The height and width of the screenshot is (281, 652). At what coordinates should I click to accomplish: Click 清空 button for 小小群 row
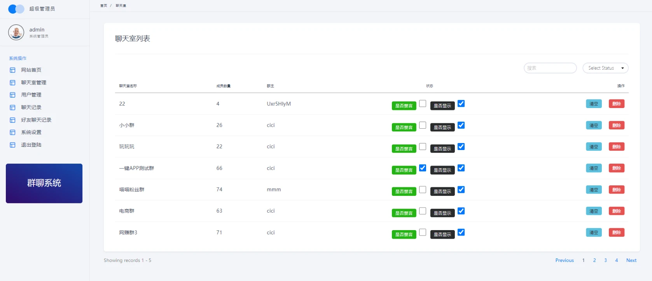[594, 126]
